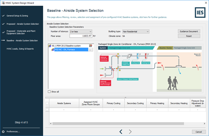Viewport: 209px width, 136px height.
Task: Click Secondary Heating column header
Action: (x=179, y=103)
